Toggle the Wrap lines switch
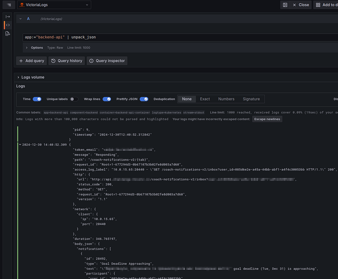The width and height of the screenshot is (338, 279). [106, 99]
